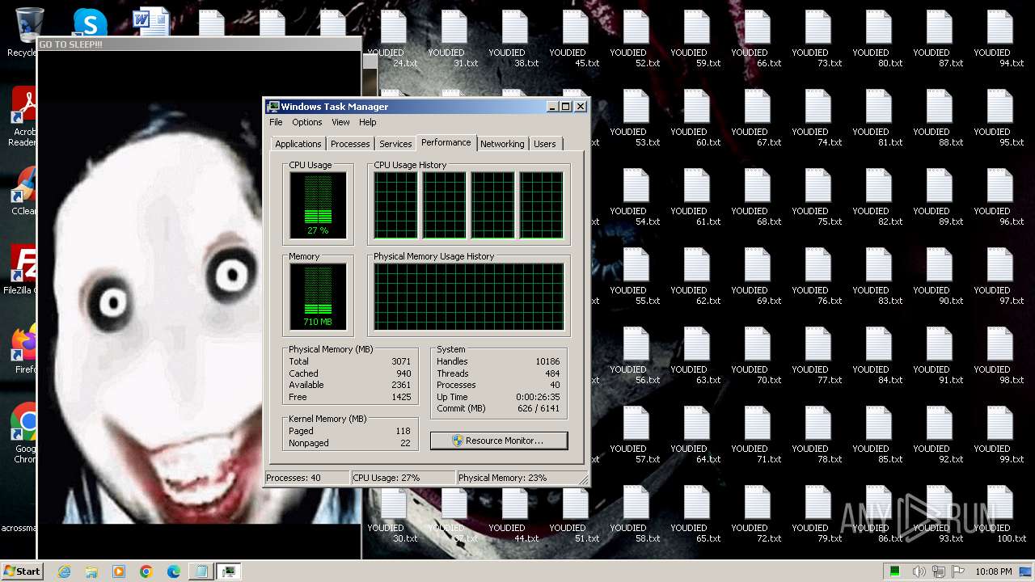Click the CPU Usage 27 % gauge

319,205
